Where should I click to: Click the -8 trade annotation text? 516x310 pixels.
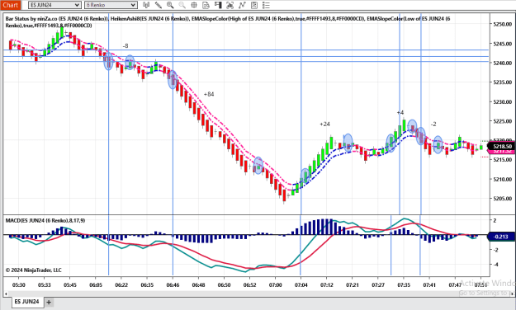tap(125, 46)
